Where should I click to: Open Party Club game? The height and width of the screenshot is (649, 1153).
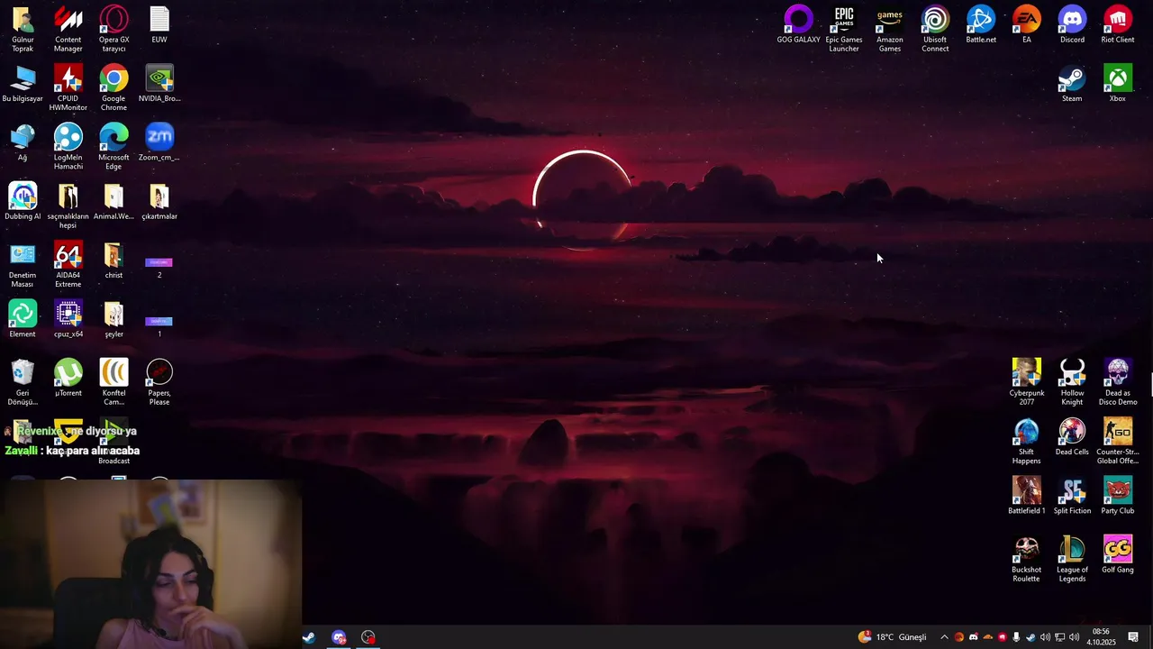click(1118, 496)
